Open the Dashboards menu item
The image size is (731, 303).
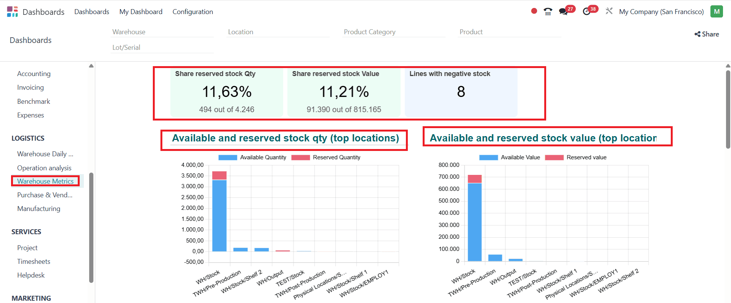(92, 12)
